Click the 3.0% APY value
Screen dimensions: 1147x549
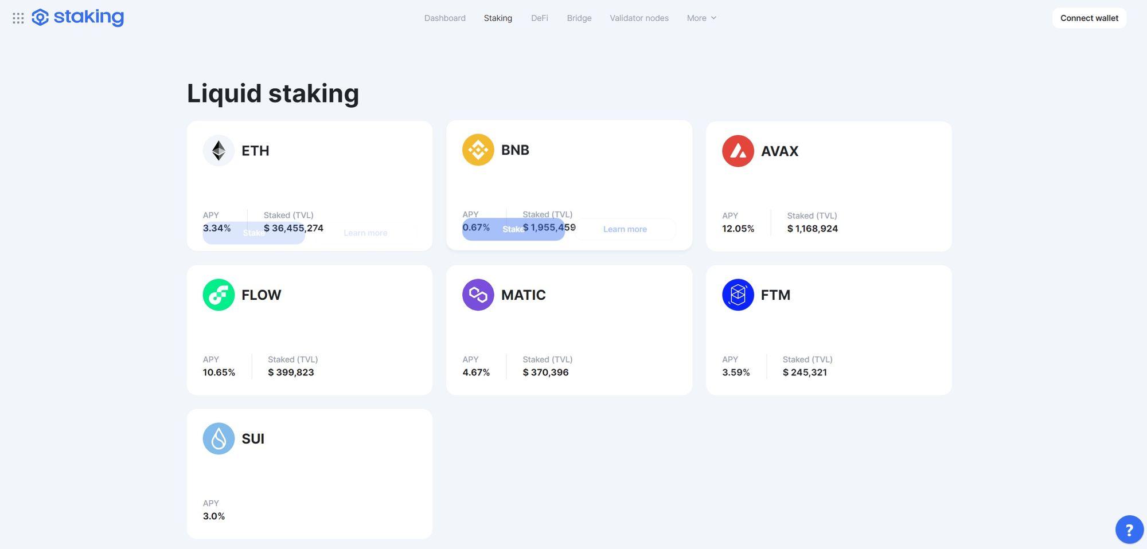tap(214, 516)
